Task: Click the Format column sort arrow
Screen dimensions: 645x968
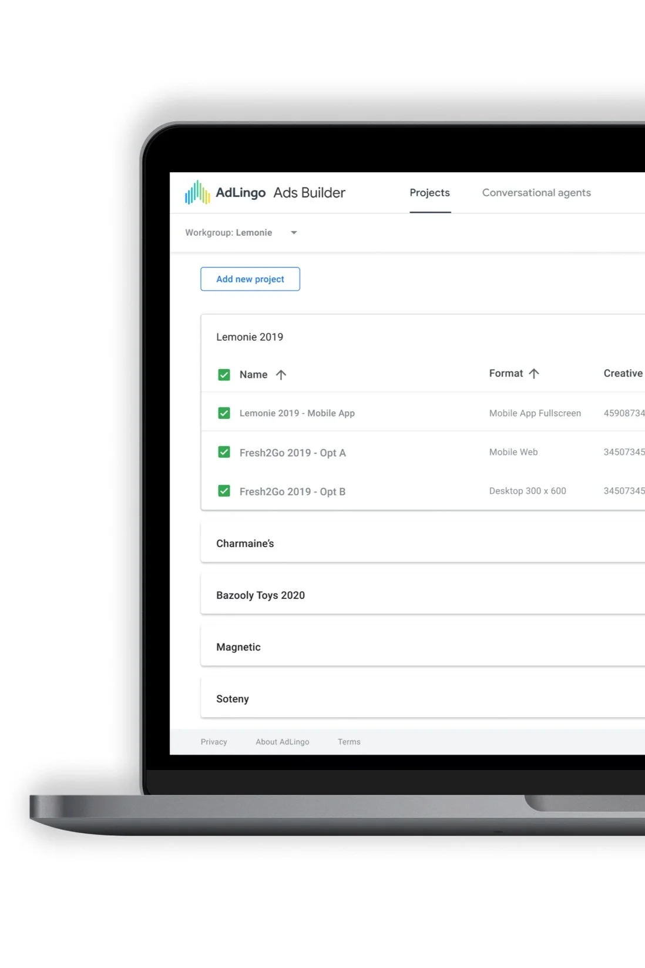Action: (x=533, y=374)
